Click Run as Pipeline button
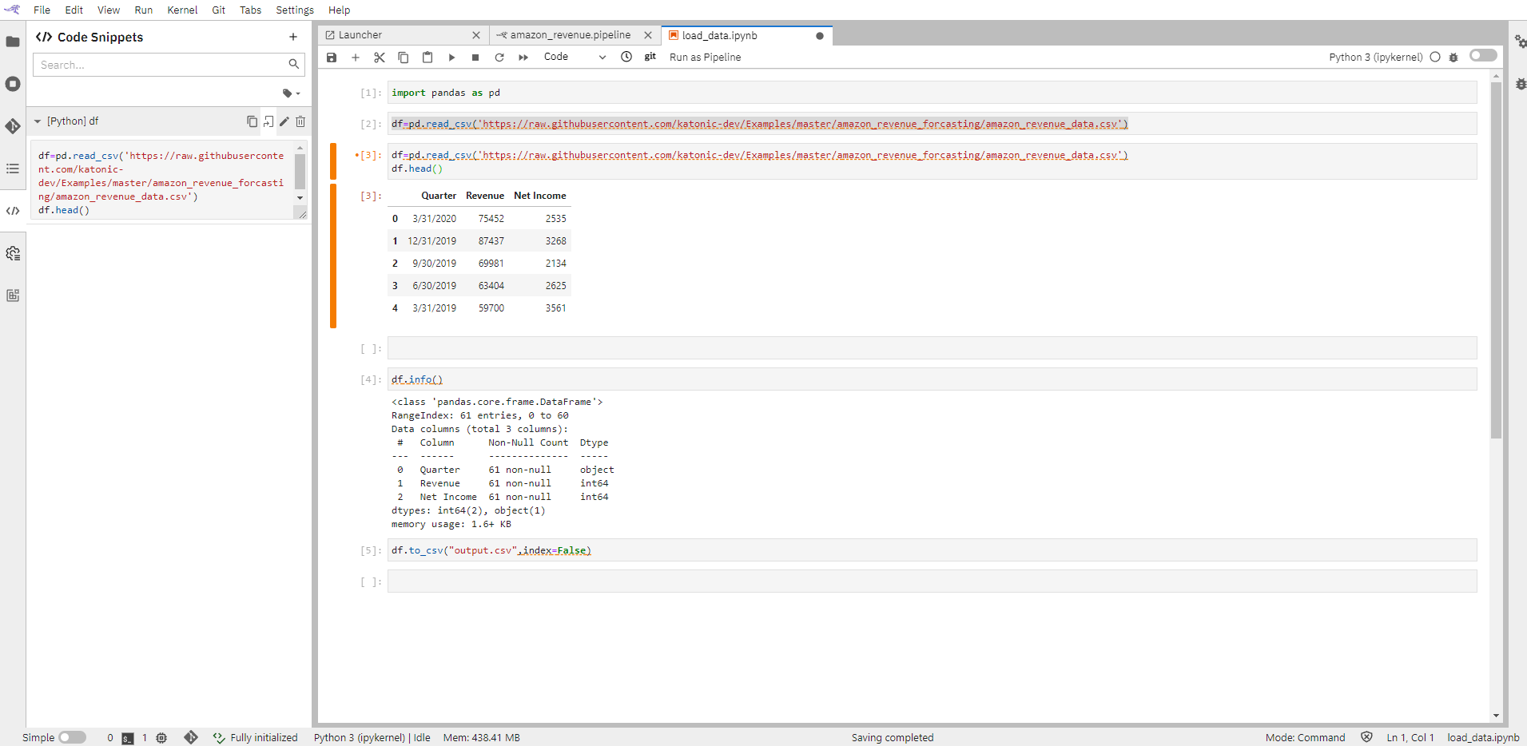Screen dimensions: 1527x746 (x=705, y=58)
